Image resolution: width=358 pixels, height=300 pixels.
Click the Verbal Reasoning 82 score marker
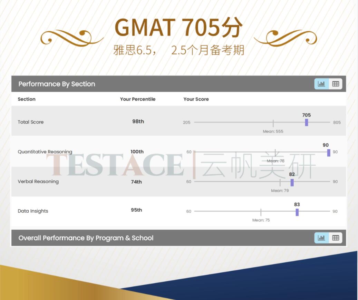(x=292, y=182)
